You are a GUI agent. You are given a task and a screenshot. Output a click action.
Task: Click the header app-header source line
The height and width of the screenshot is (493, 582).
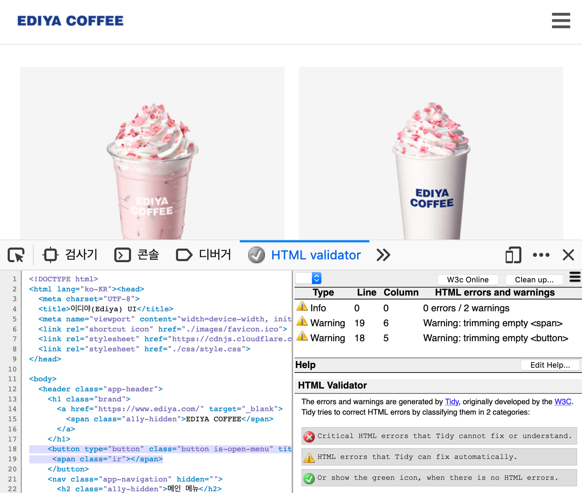(101, 389)
